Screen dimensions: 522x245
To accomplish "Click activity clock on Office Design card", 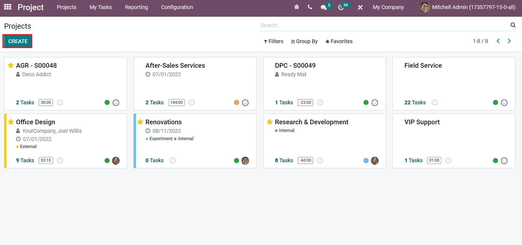I will pyautogui.click(x=60, y=160).
